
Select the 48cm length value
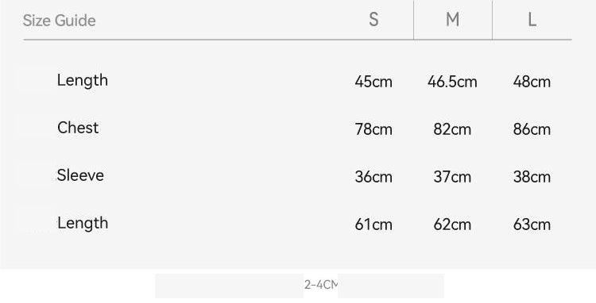coord(532,82)
